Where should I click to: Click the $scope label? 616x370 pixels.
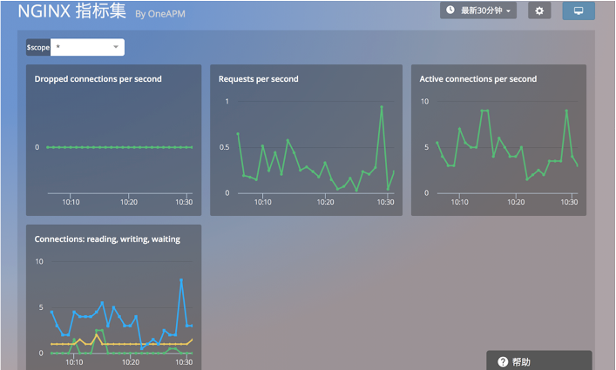click(x=38, y=48)
